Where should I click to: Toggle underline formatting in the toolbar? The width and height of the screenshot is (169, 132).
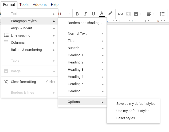coord(93,14)
